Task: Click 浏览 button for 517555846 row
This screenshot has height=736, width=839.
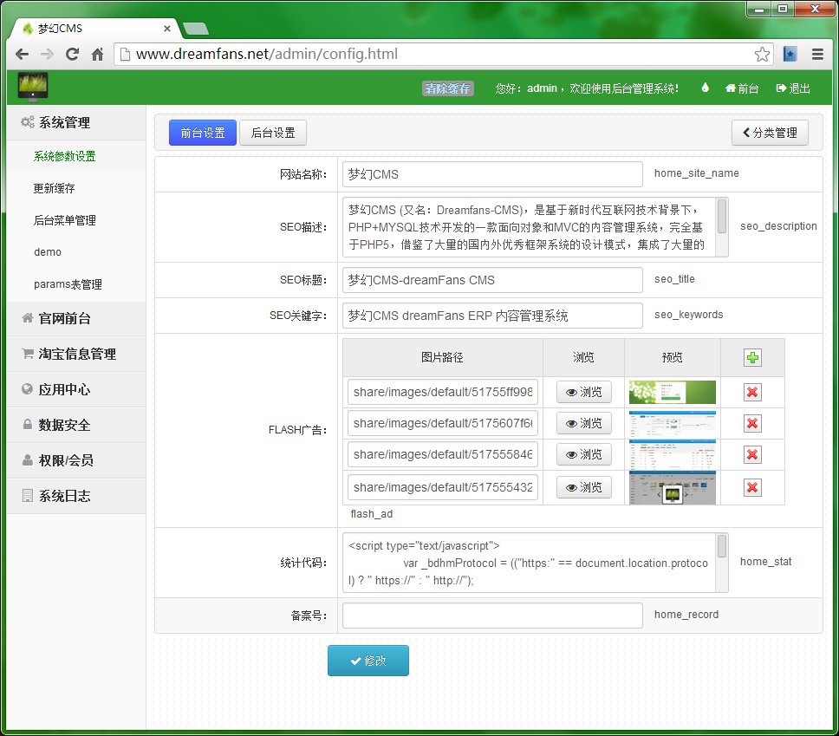Action: [584, 454]
